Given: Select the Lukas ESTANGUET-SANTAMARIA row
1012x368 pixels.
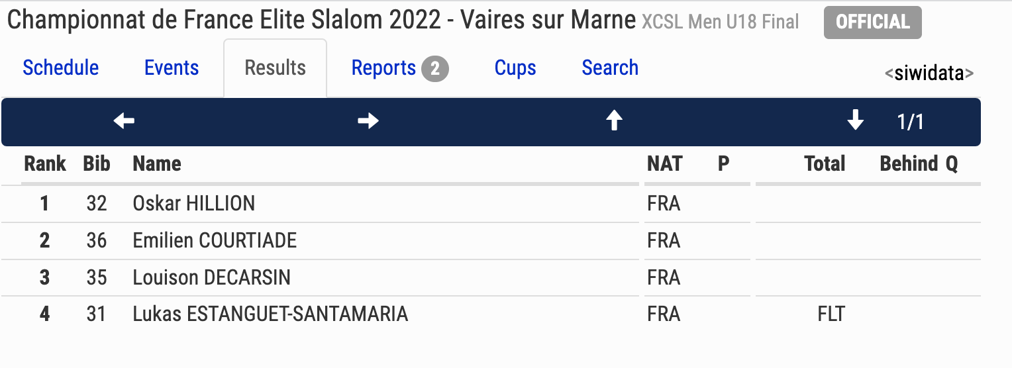Looking at the screenshot, I should pos(491,314).
